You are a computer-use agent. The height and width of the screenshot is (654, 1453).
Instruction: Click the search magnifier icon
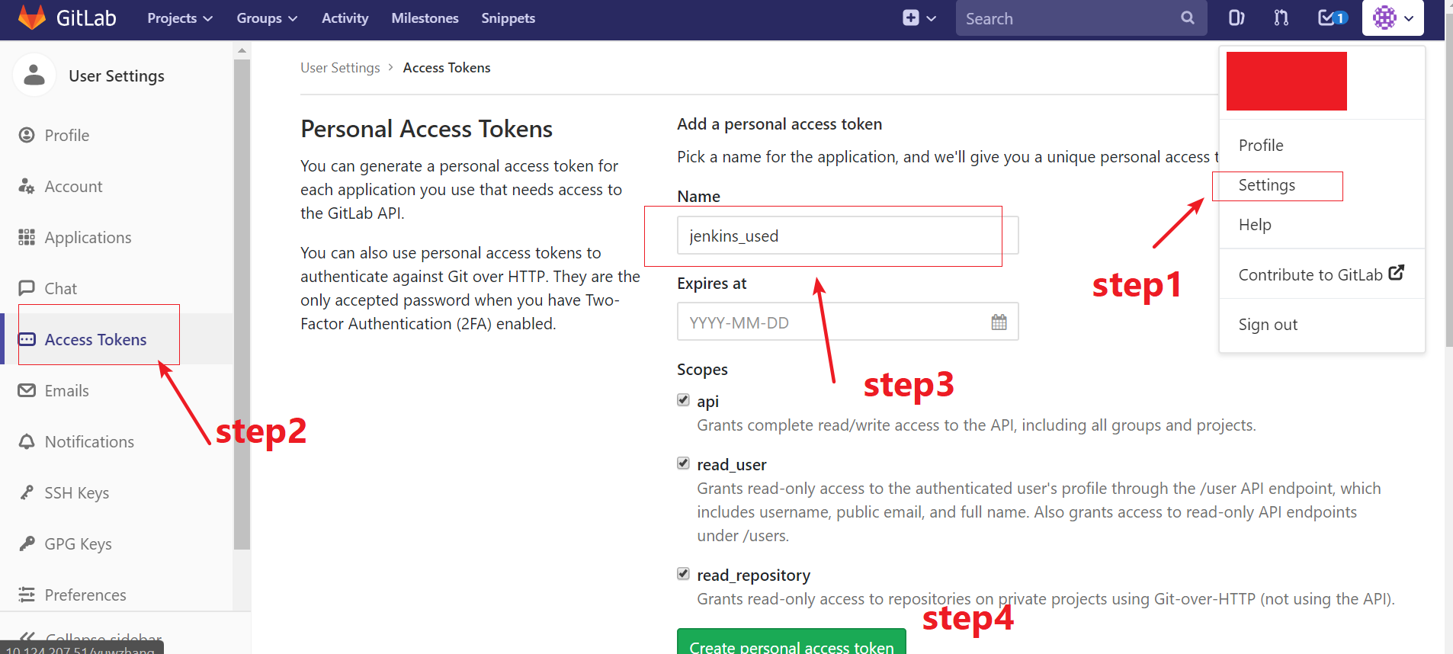coord(1187,18)
